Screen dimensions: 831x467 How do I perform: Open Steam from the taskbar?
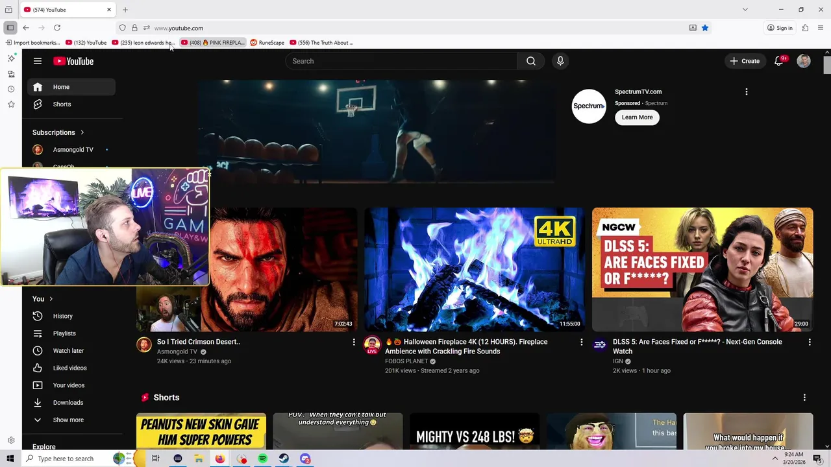pyautogui.click(x=284, y=459)
